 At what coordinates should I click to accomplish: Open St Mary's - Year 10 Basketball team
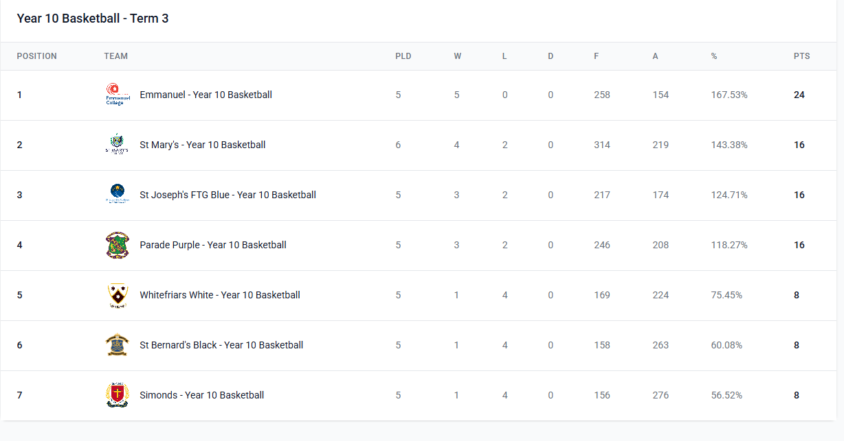click(x=202, y=145)
